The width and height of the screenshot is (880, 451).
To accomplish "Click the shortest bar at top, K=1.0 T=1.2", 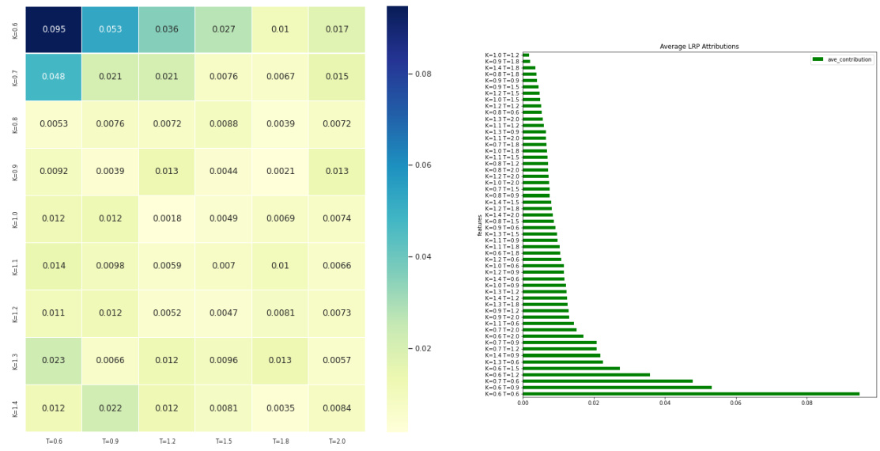I will [x=526, y=55].
